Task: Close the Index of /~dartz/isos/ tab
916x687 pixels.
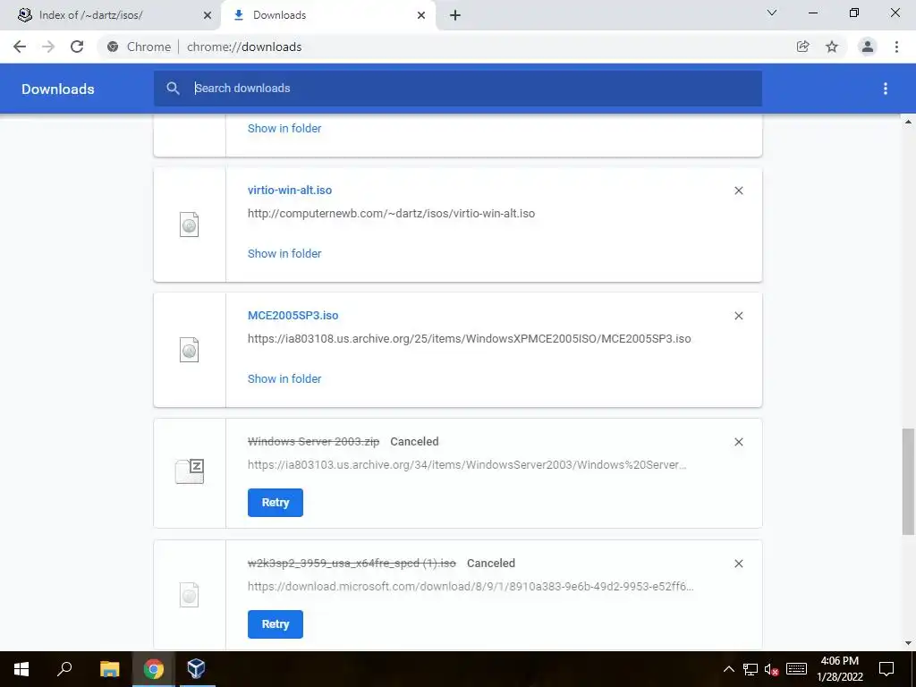Action: (208, 15)
